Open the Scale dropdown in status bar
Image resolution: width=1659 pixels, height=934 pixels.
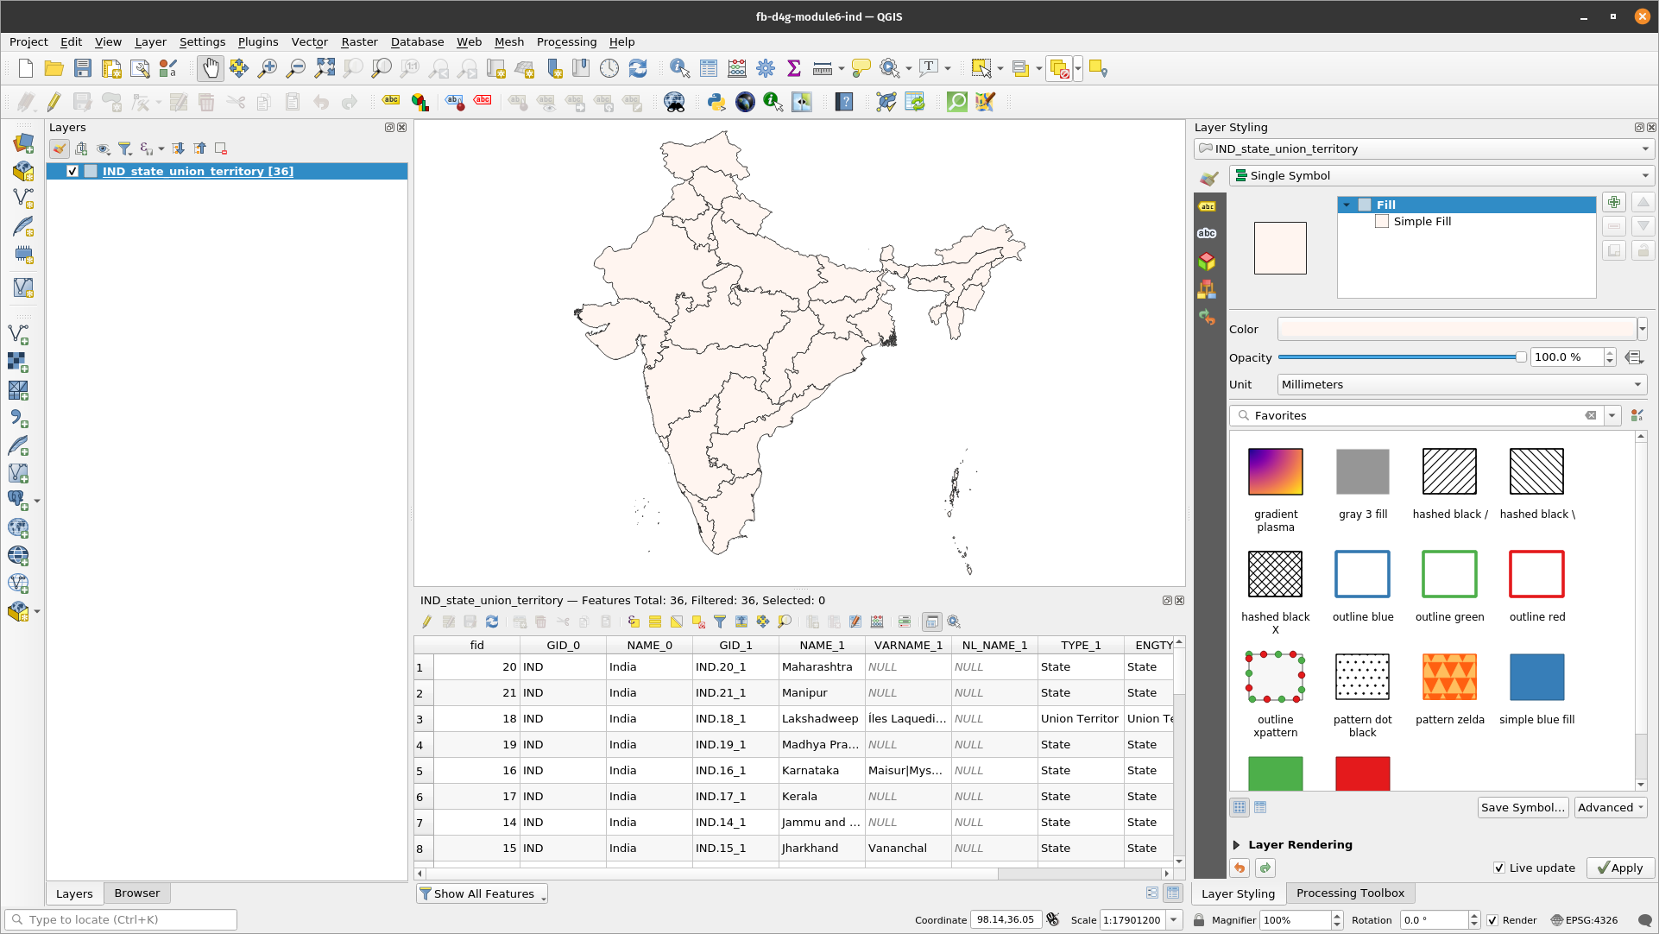coord(1174,920)
